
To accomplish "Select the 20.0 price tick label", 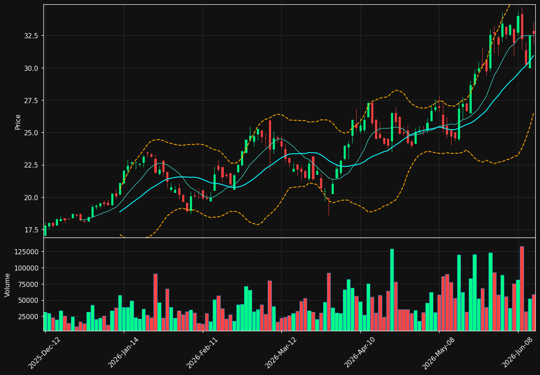I will pyautogui.click(x=31, y=198).
